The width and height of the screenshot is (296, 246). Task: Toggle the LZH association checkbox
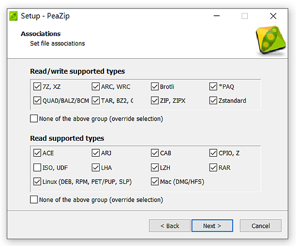154,167
